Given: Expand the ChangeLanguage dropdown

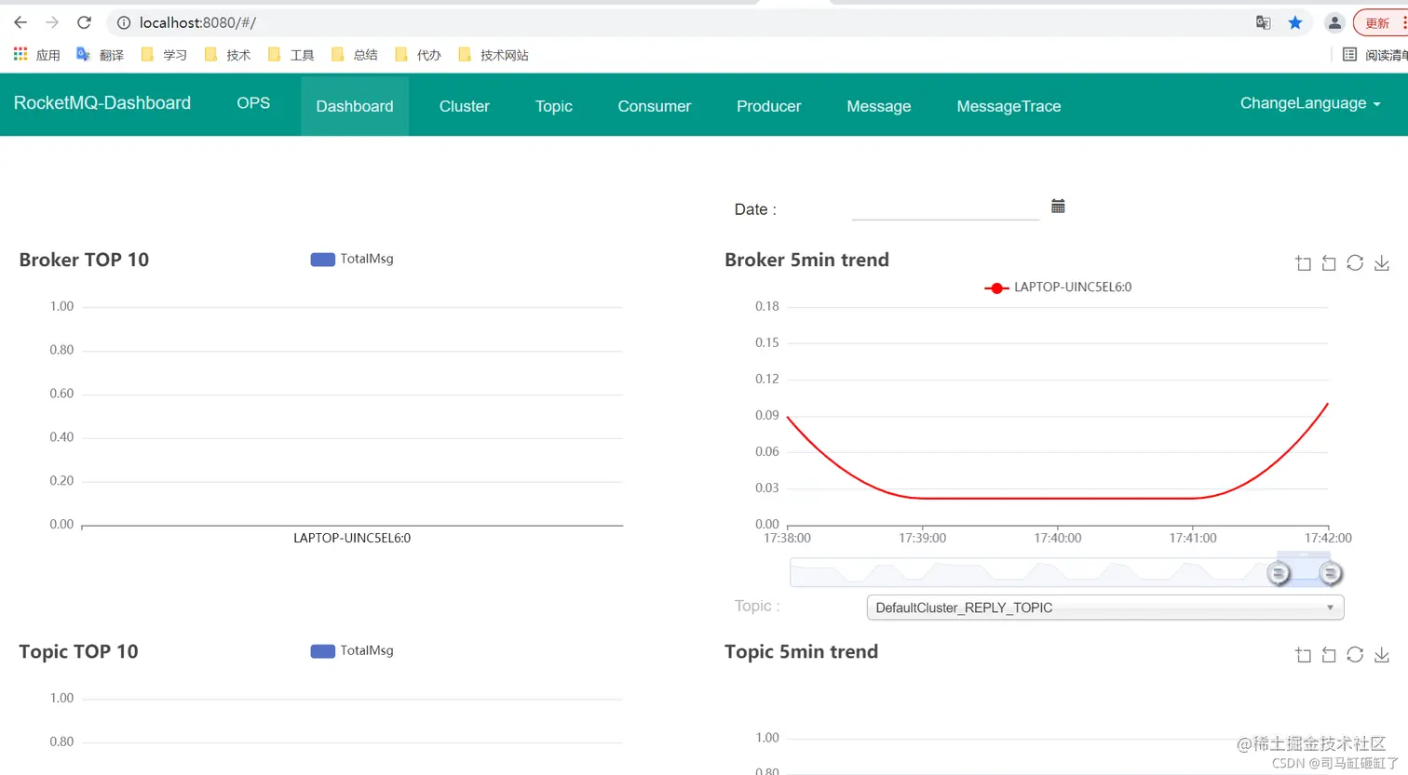Looking at the screenshot, I should tap(1310, 103).
